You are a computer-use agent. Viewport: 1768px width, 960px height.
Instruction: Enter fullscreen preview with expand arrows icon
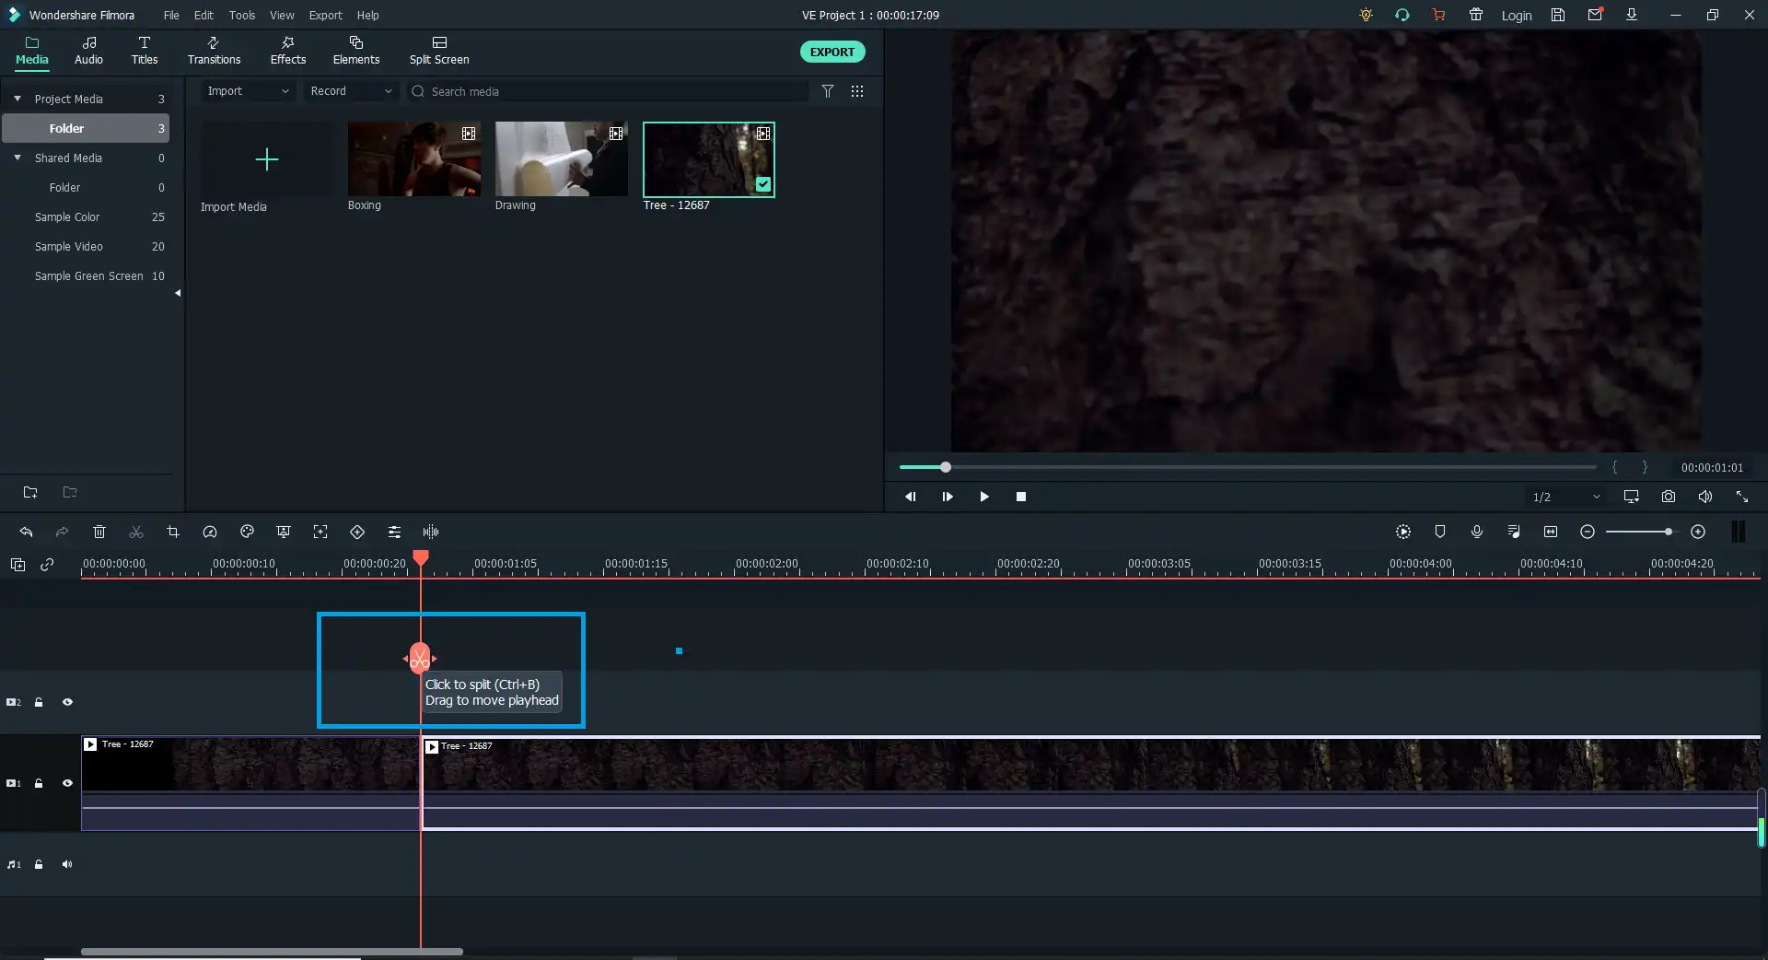[x=1742, y=497]
